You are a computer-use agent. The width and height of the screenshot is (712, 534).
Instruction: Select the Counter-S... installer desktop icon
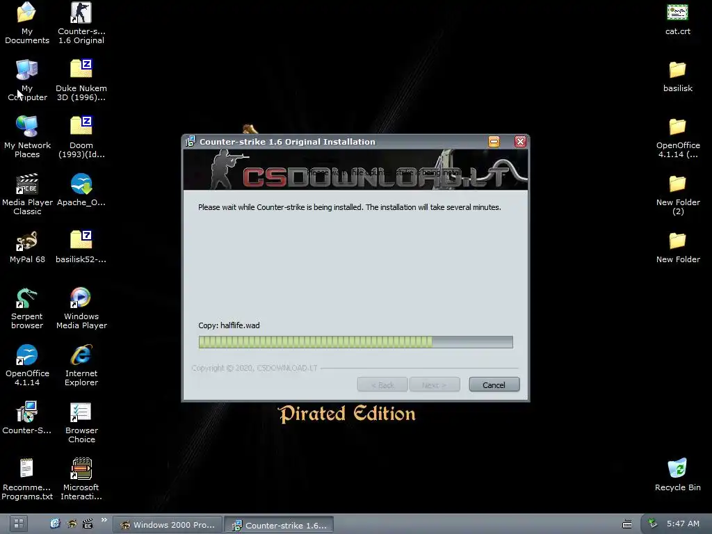click(27, 418)
